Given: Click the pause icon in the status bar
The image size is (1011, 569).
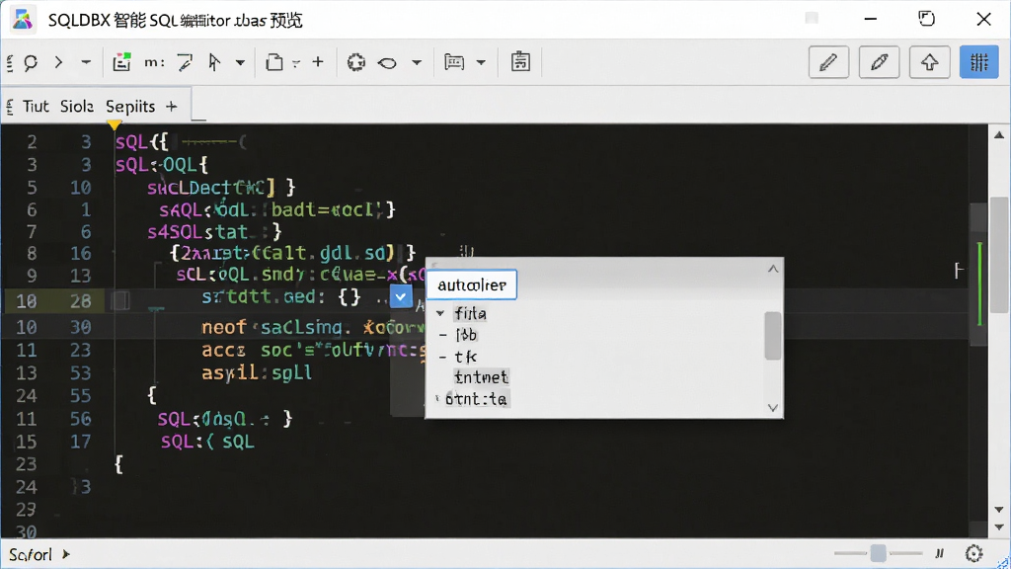Looking at the screenshot, I should (x=940, y=553).
